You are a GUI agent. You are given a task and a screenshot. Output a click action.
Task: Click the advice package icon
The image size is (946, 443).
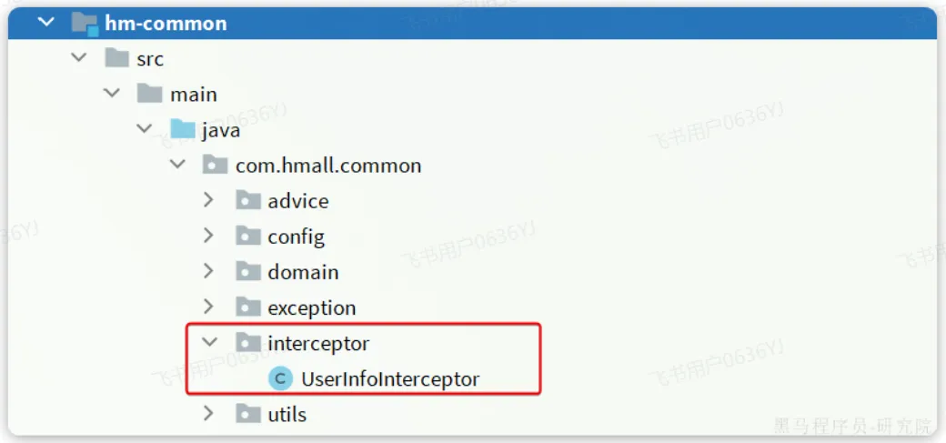pos(247,201)
